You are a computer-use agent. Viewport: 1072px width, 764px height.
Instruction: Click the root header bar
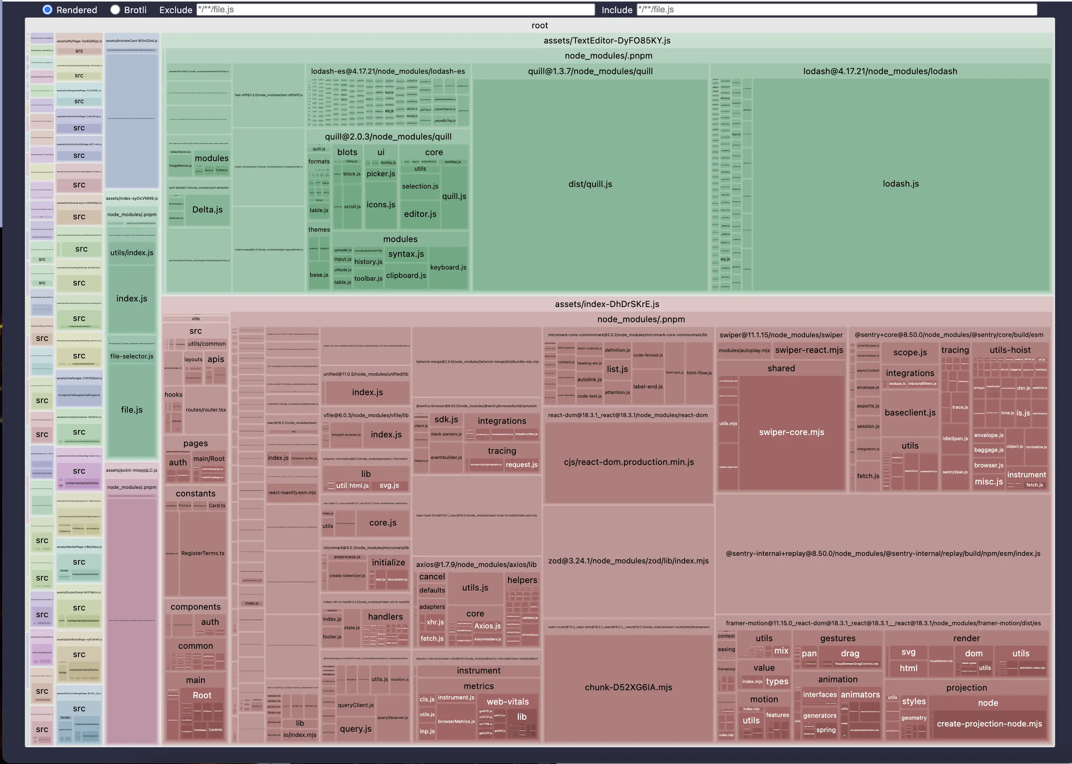coord(540,26)
